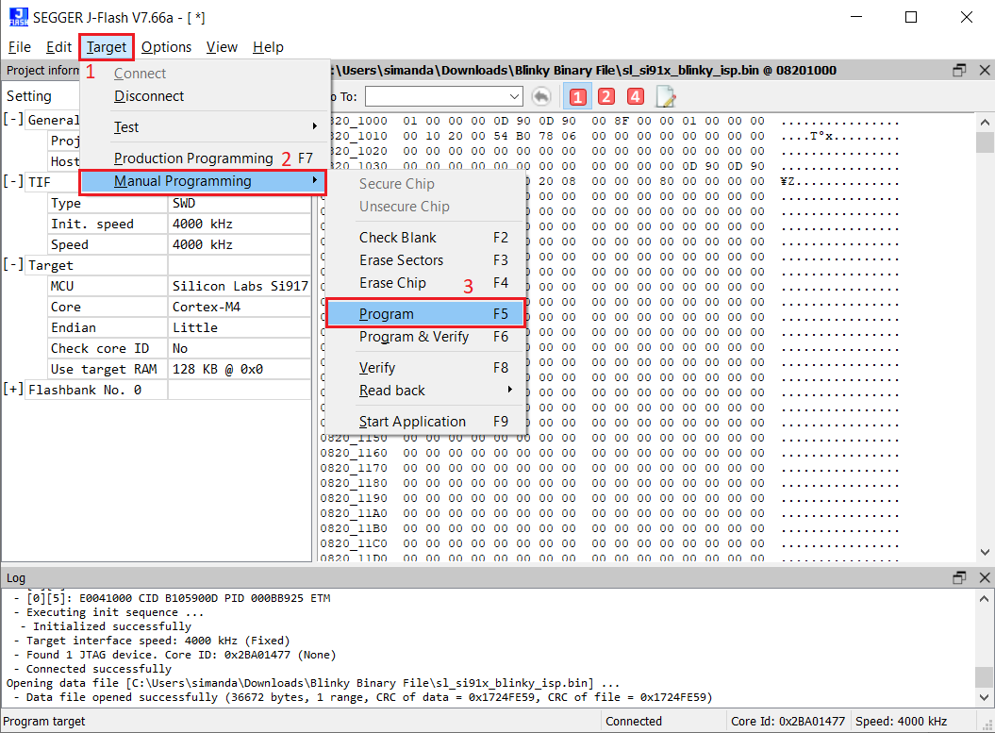Click the Speed: 4000 kHz status entry
This screenshot has height=733, width=995.
901,722
